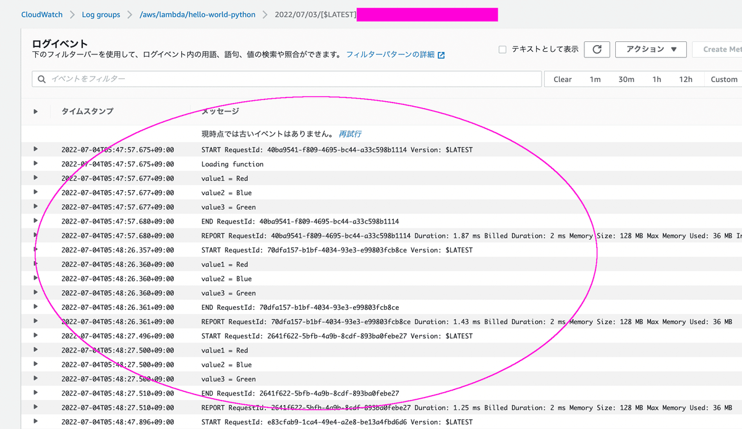This screenshot has height=429, width=742.
Task: Click the refresh log events icon button
Action: click(x=597, y=49)
